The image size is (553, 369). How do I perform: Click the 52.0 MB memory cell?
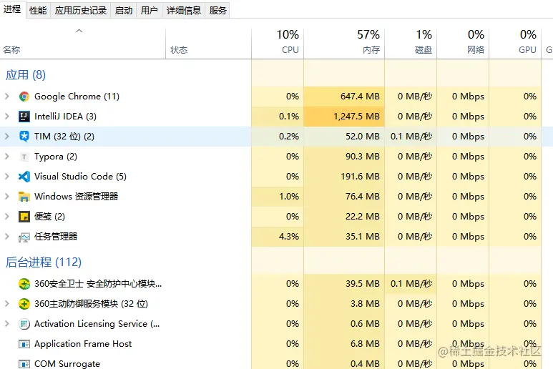[344, 137]
